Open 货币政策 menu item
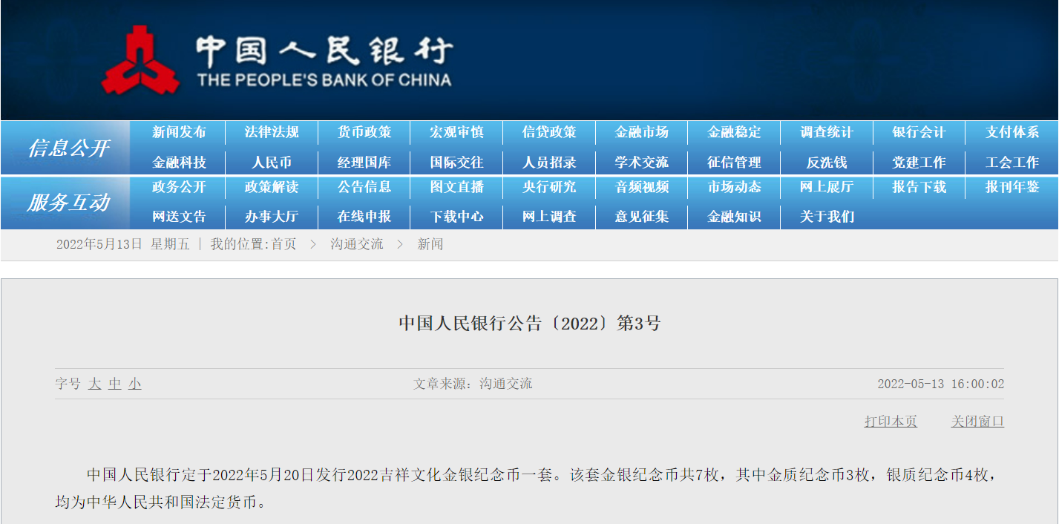The width and height of the screenshot is (1059, 524). pyautogui.click(x=364, y=132)
